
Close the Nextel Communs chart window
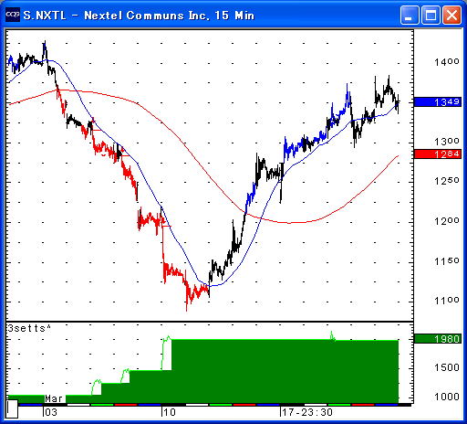(x=451, y=15)
